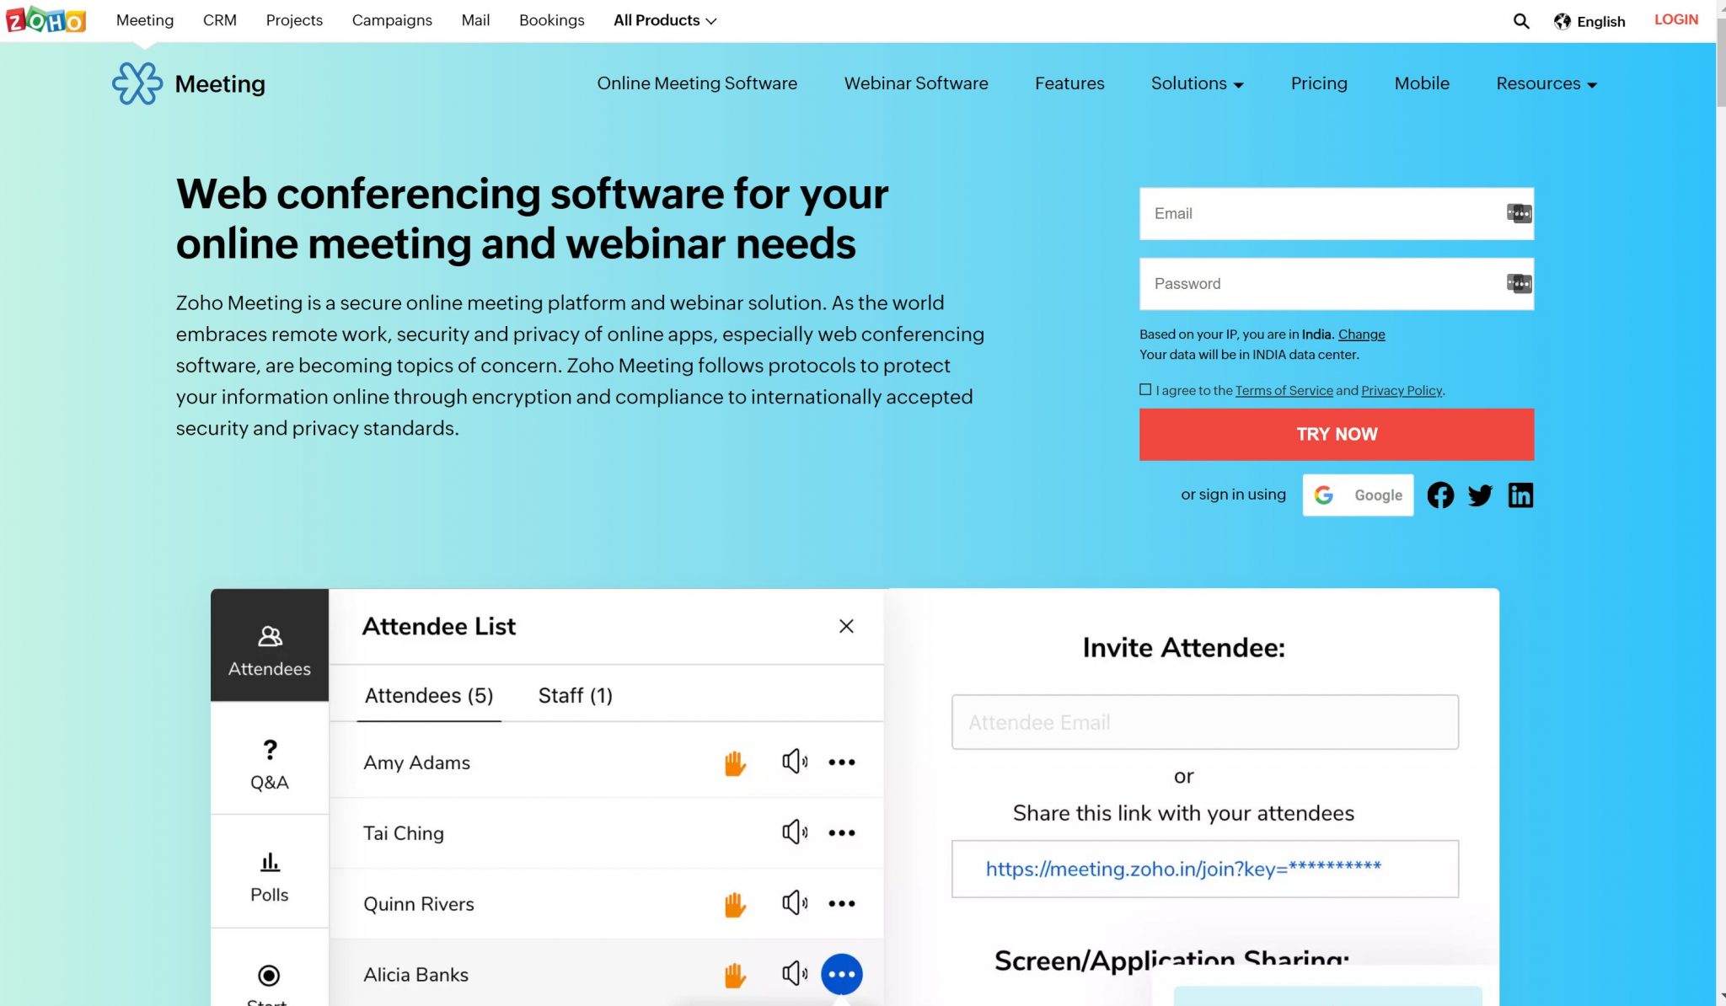Switch to Attendees (5) tab
This screenshot has width=1726, height=1006.
(x=429, y=695)
